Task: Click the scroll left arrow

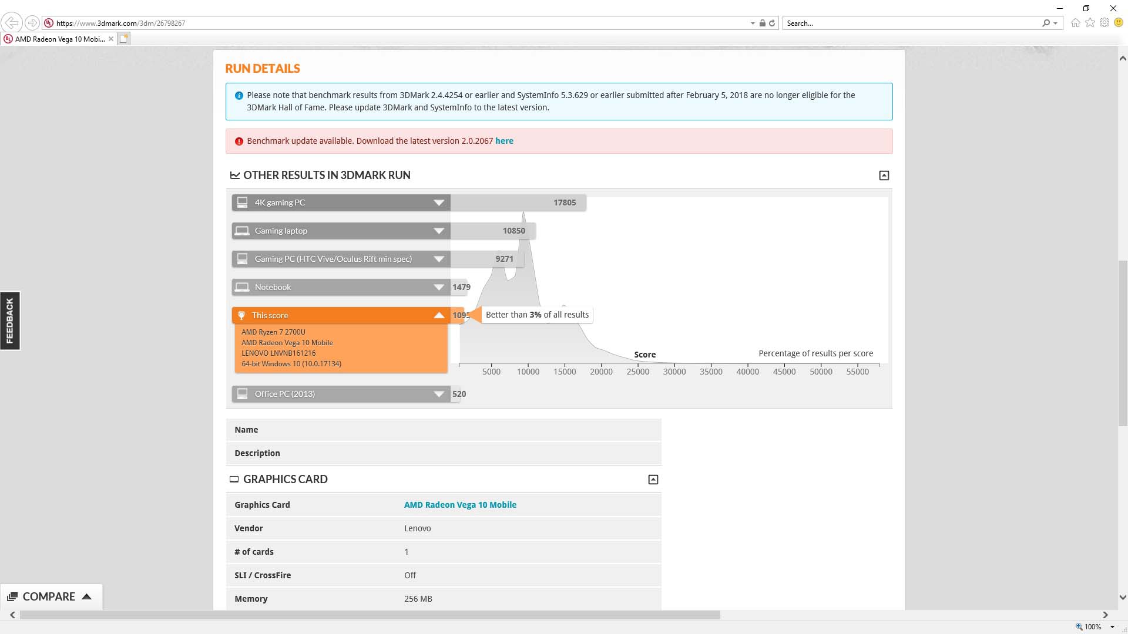Action: coord(12,615)
